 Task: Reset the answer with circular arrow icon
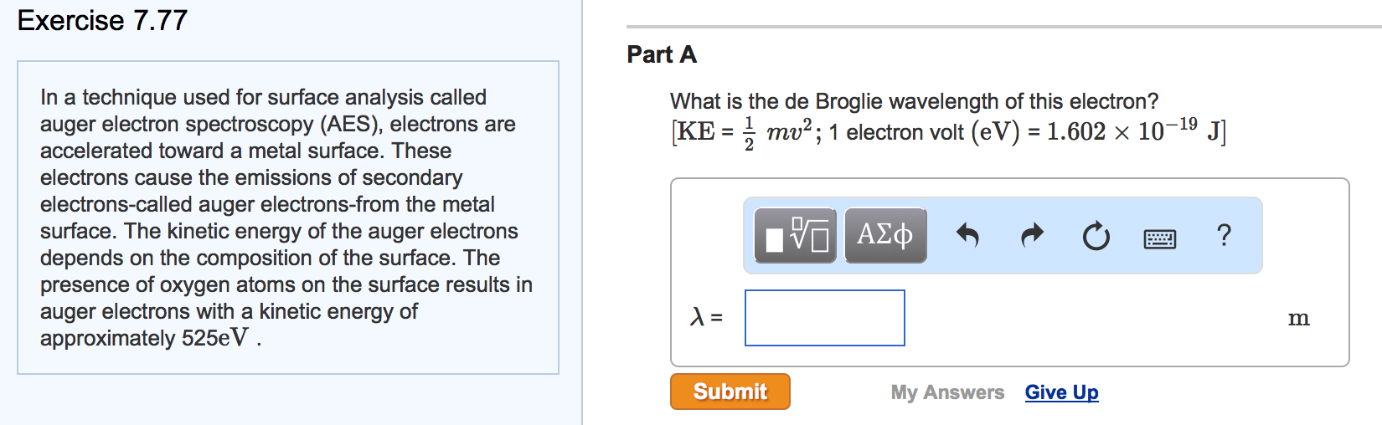click(1096, 237)
